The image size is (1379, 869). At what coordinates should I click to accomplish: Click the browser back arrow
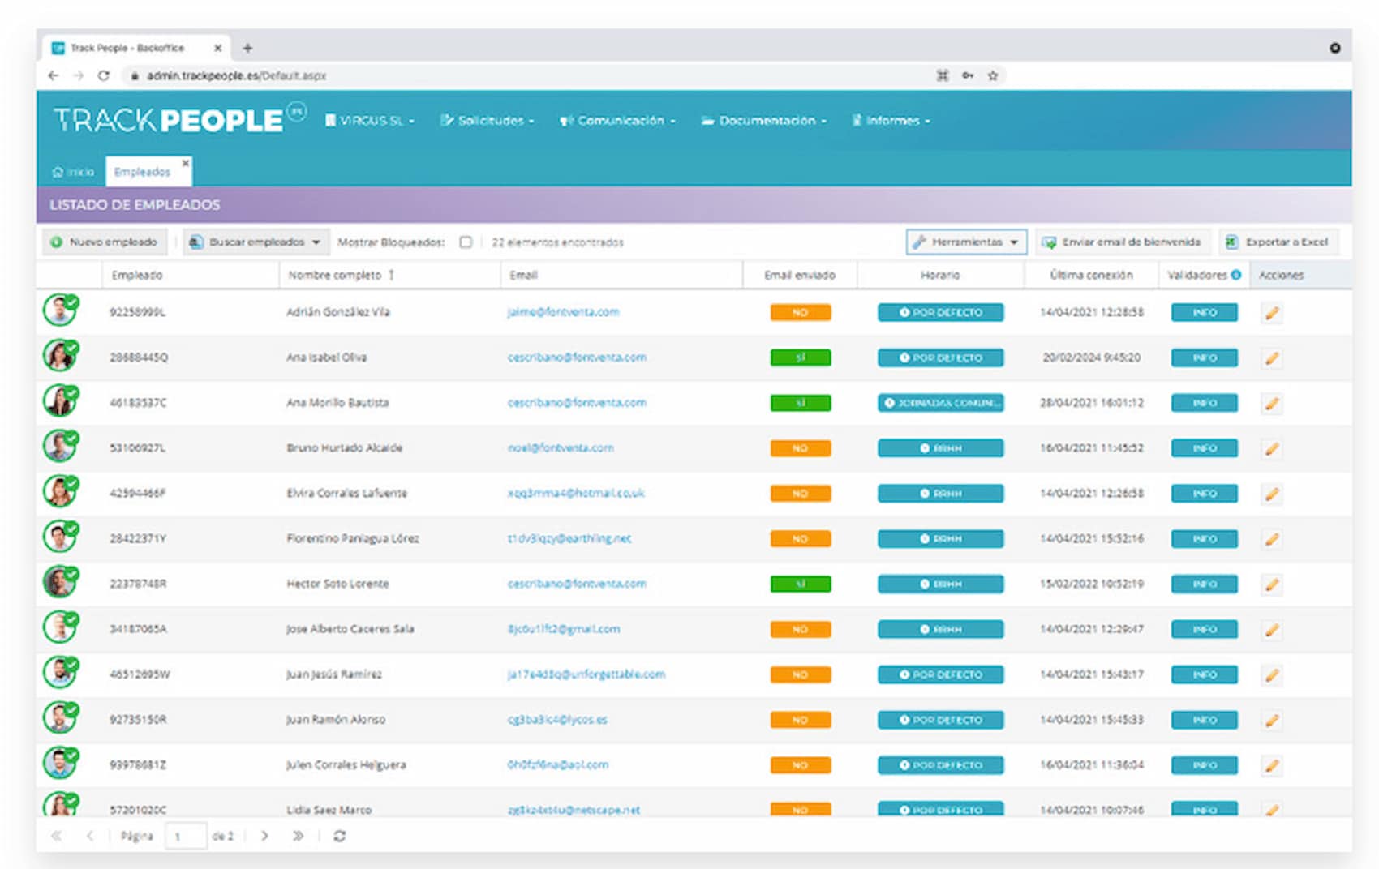[x=54, y=75]
